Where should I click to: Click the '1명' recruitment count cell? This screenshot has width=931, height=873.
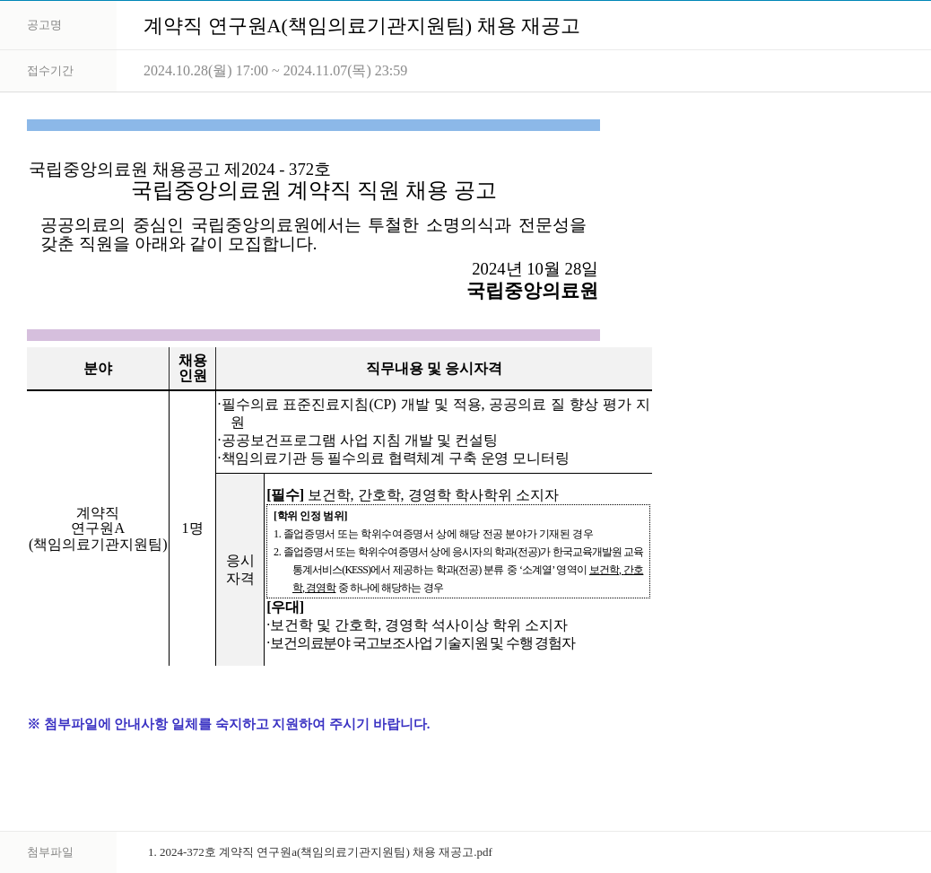(x=192, y=528)
